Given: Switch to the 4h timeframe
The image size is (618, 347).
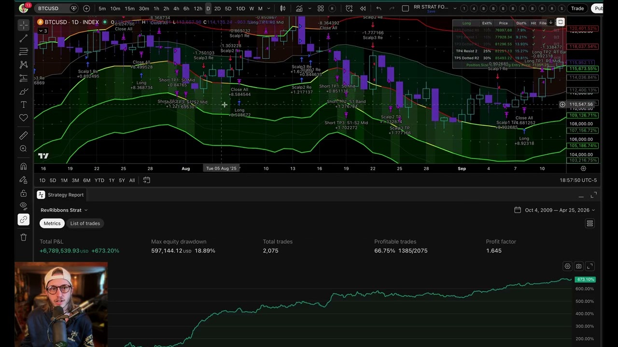Looking at the screenshot, I should tap(176, 9).
